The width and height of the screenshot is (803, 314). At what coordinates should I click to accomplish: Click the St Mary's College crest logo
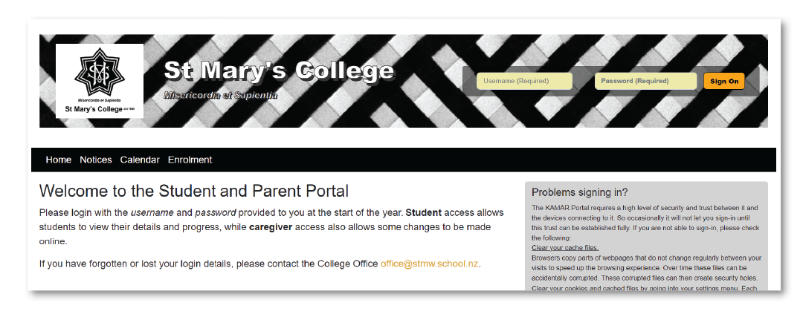click(x=100, y=71)
